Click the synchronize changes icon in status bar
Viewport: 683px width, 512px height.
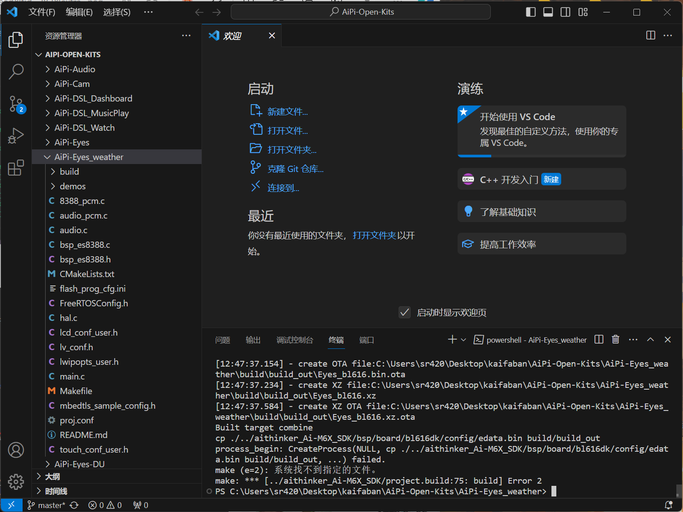74,505
